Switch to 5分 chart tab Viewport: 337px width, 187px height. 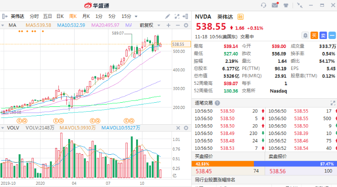[x=112, y=16]
